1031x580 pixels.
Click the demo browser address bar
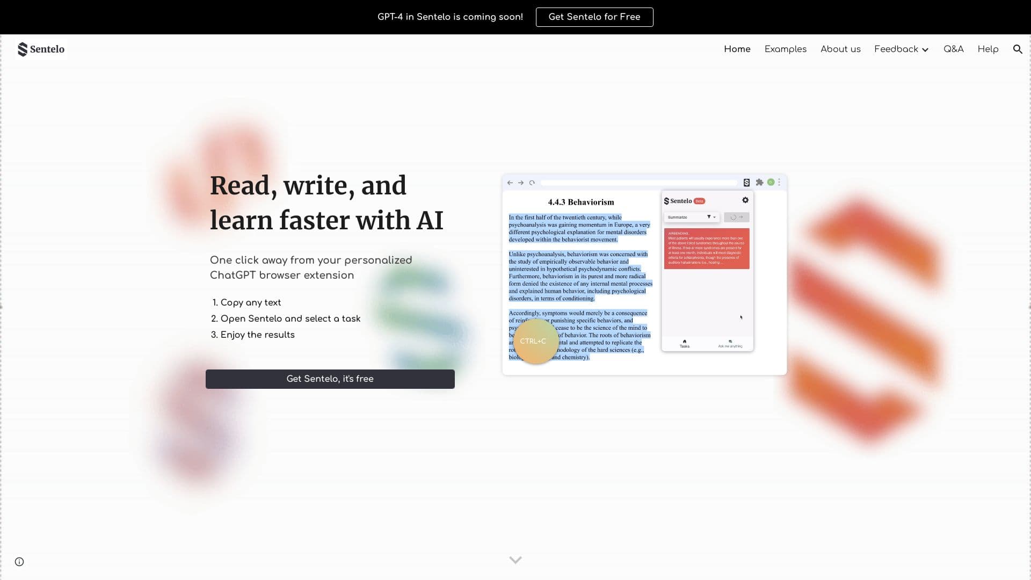coord(638,183)
